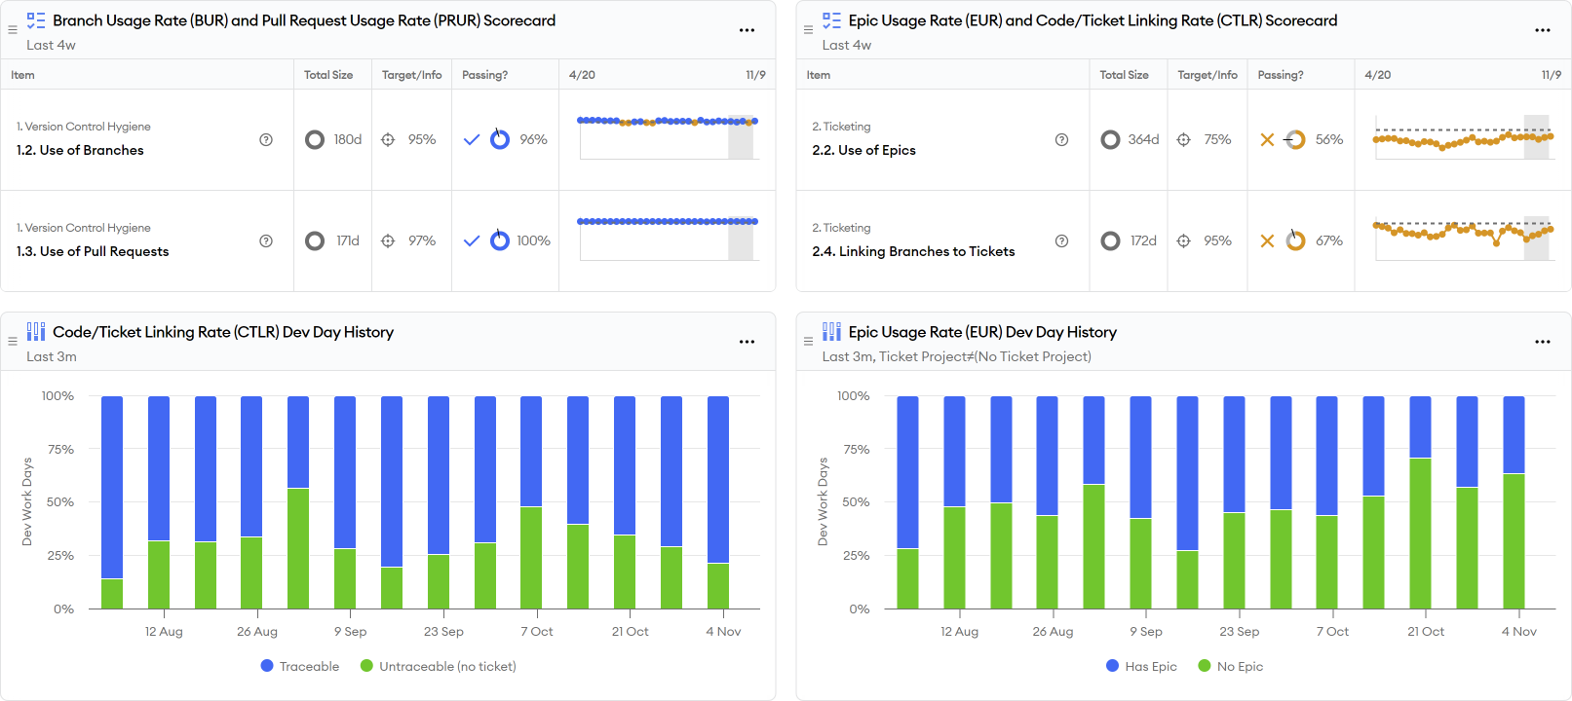Toggle the Has Epic legend series
This screenshot has height=701, width=1572.
pos(1141,666)
